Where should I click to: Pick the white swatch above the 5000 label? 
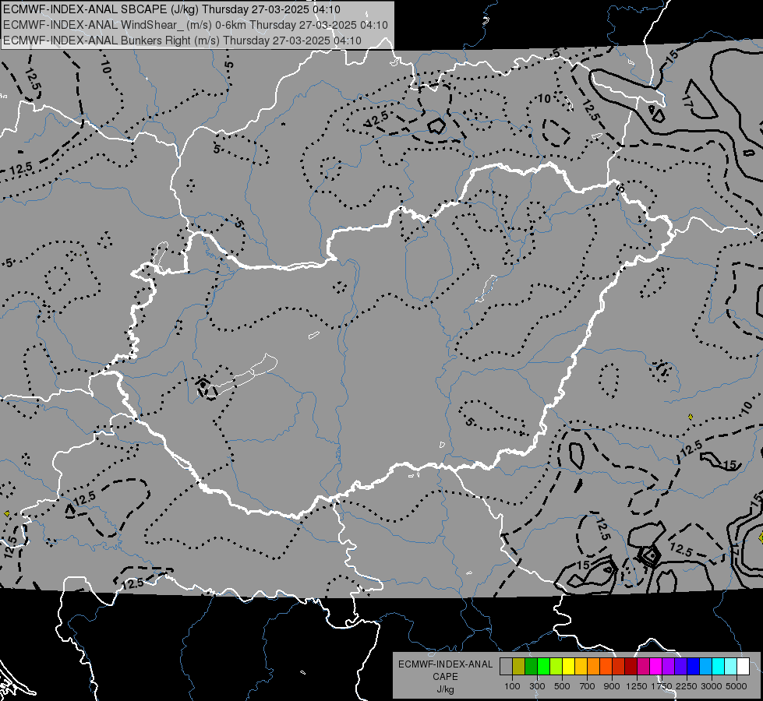click(x=744, y=667)
